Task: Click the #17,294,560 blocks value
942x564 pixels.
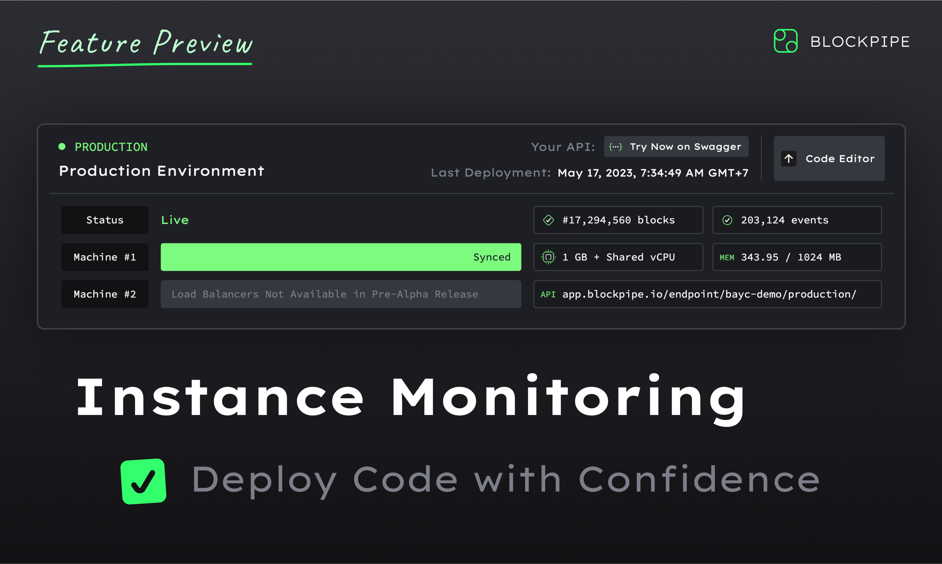Action: (x=619, y=220)
